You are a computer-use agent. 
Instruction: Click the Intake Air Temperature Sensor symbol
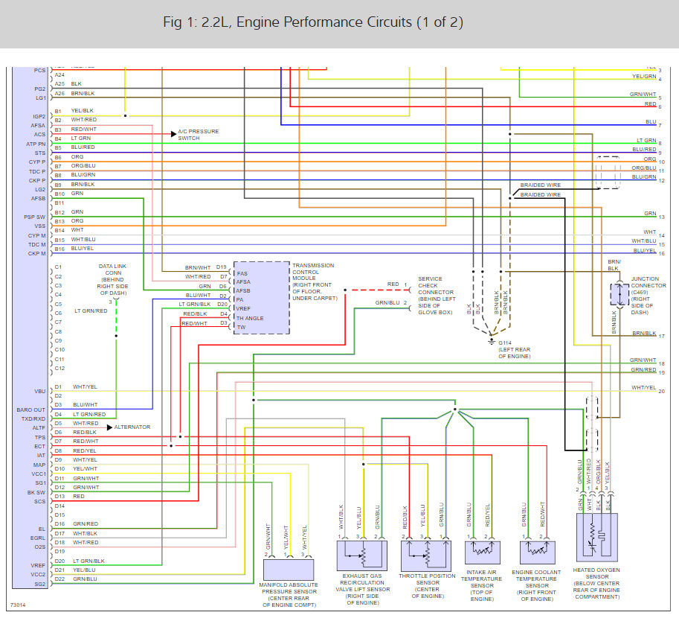[483, 552]
